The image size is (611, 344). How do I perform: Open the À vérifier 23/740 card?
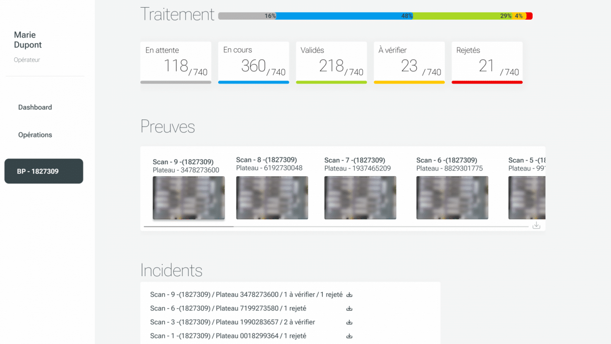coord(409,62)
